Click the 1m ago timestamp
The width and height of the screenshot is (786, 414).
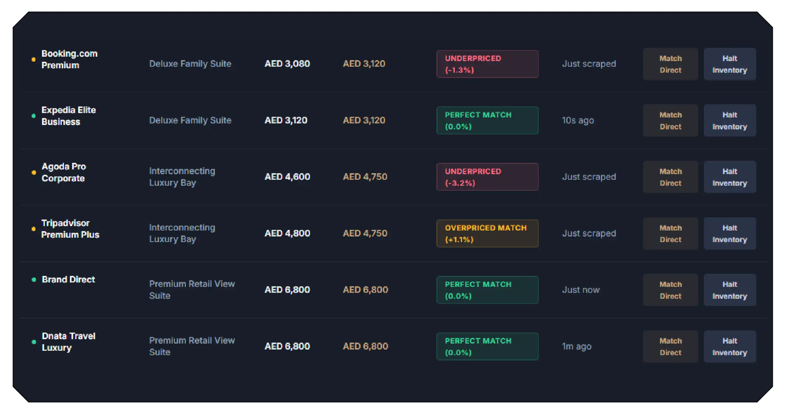577,346
